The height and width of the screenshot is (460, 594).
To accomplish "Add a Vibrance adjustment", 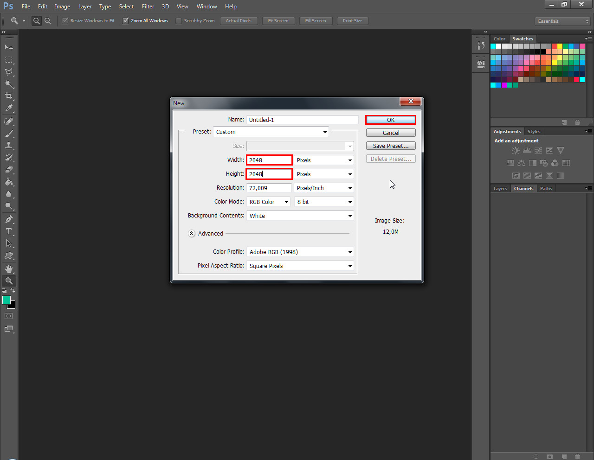I will point(561,151).
